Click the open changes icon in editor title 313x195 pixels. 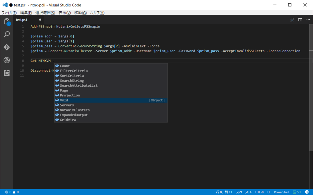292,20
